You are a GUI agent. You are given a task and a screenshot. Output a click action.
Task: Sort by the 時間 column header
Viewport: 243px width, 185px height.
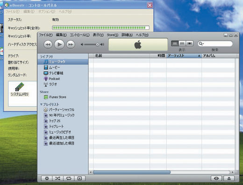(158, 55)
